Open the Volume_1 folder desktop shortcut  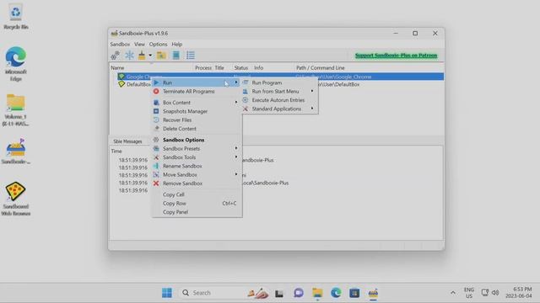15,110
